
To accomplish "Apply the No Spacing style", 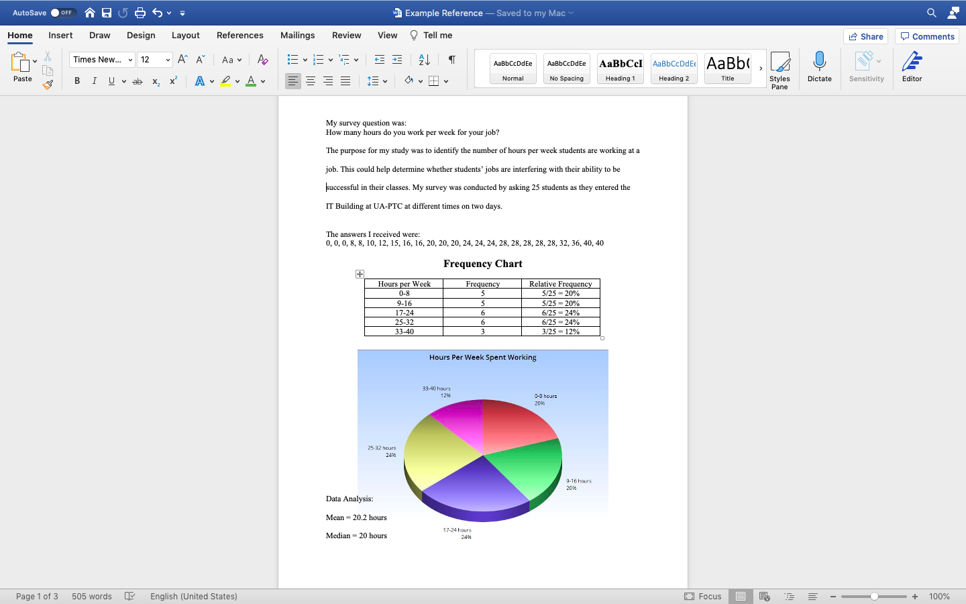I will tap(567, 68).
